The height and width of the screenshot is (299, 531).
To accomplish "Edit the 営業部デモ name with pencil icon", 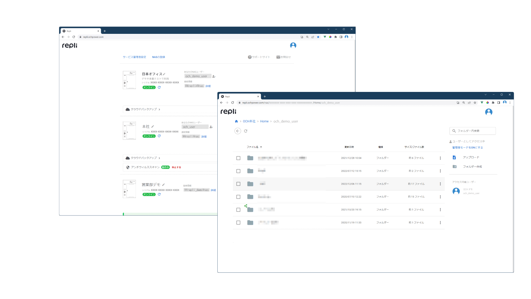I will (x=163, y=185).
